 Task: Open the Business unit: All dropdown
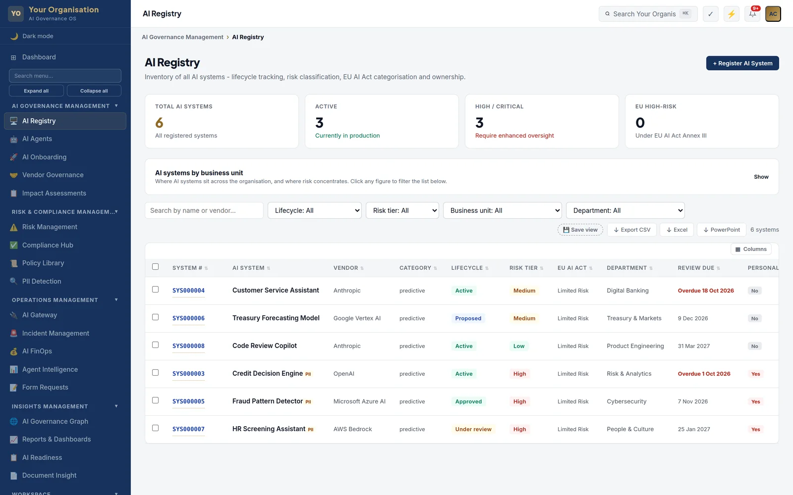[503, 210]
